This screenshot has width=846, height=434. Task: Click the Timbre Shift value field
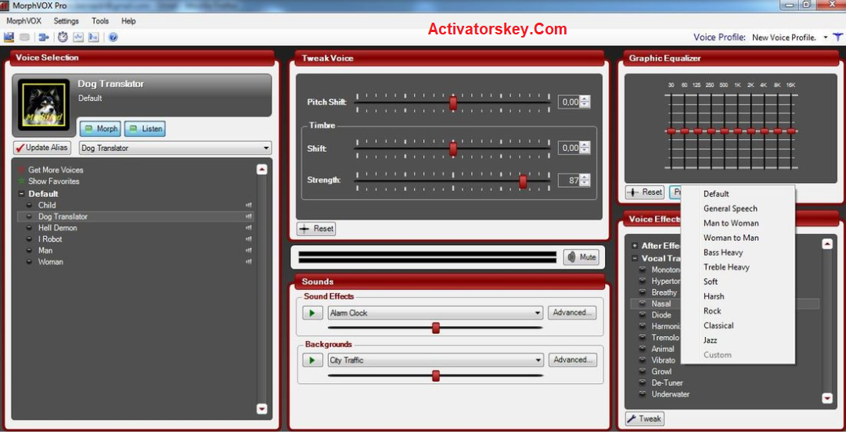click(569, 148)
